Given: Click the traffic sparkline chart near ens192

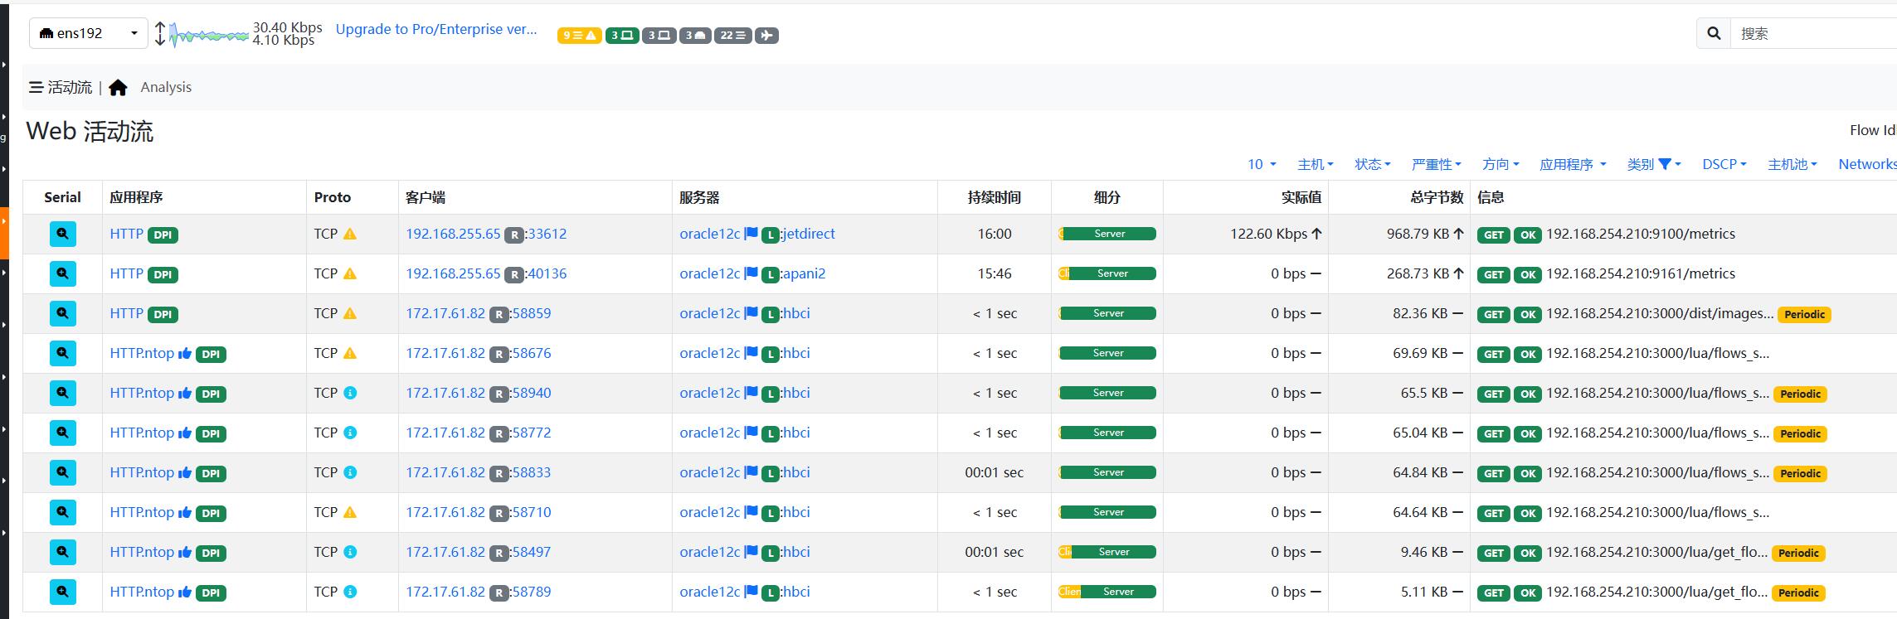Looking at the screenshot, I should coord(208,35).
